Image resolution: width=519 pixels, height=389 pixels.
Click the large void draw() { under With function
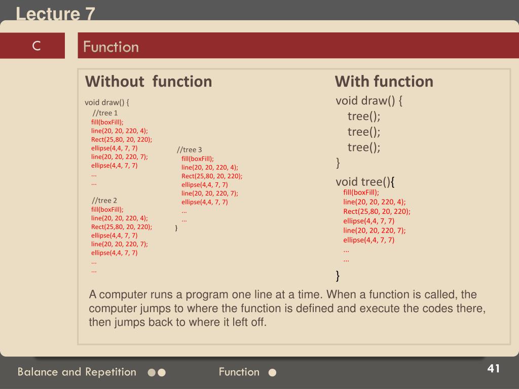[369, 101]
